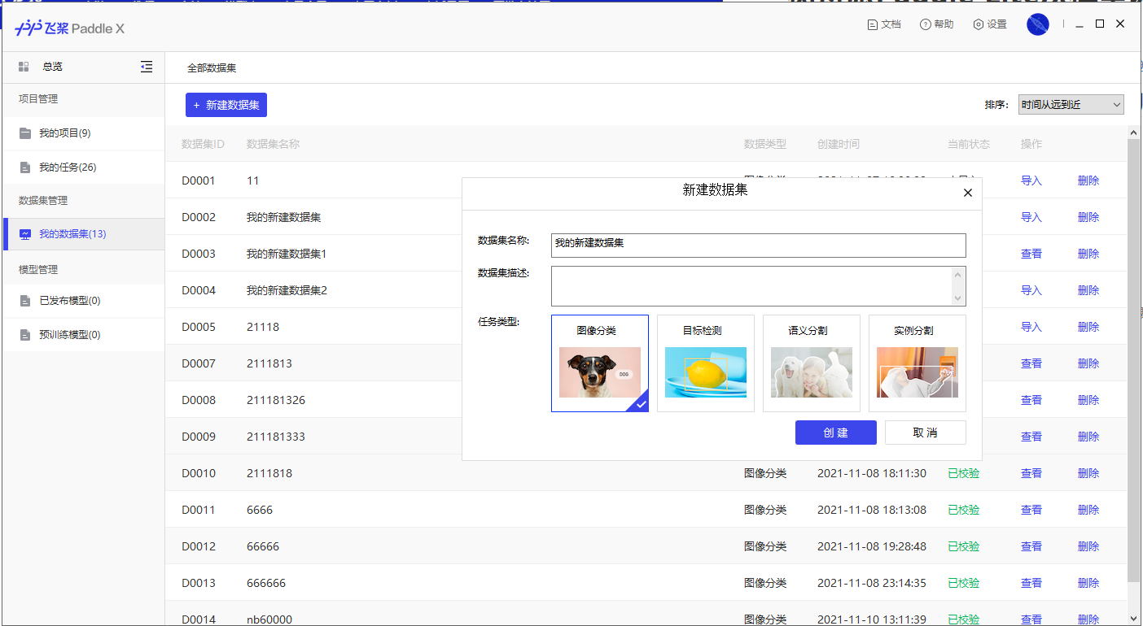This screenshot has width=1143, height=626.
Task: Open the settings (设置) gear icon
Action: (978, 24)
